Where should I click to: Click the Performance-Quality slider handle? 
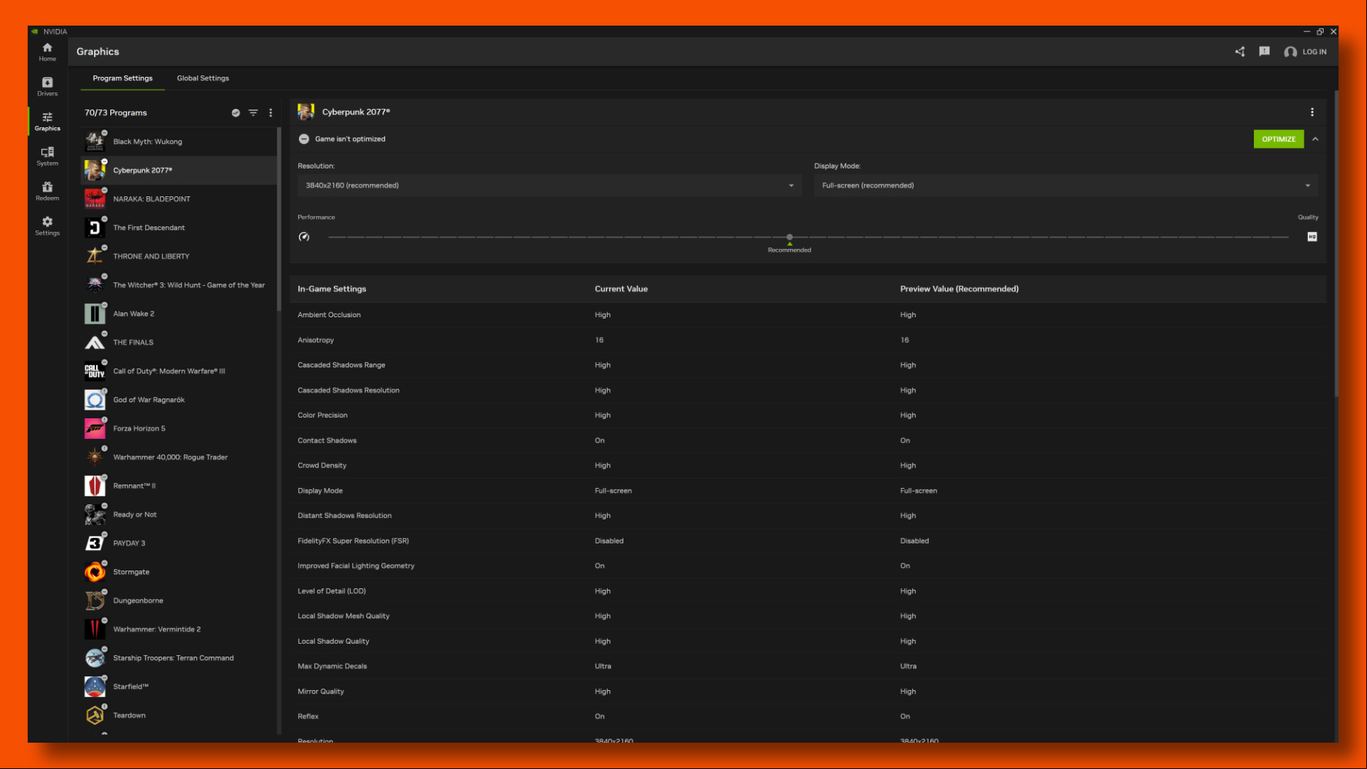tap(789, 237)
